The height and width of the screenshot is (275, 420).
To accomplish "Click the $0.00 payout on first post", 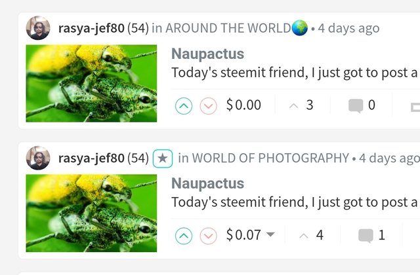I will pos(243,105).
